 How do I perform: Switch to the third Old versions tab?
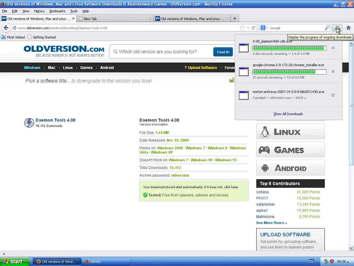click(192, 18)
